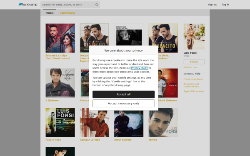Open Contact Luis Fonsi link
The image size is (250, 156).
coord(193,79)
